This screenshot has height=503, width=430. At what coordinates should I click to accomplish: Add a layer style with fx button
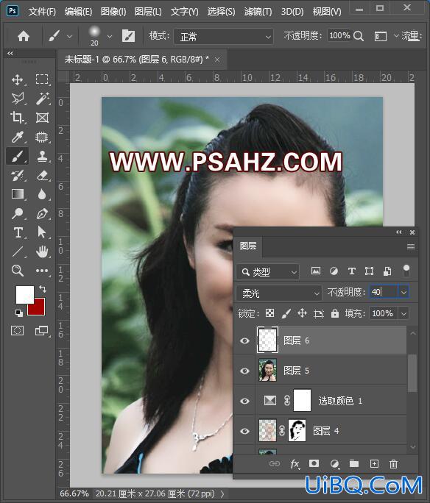pyautogui.click(x=295, y=464)
